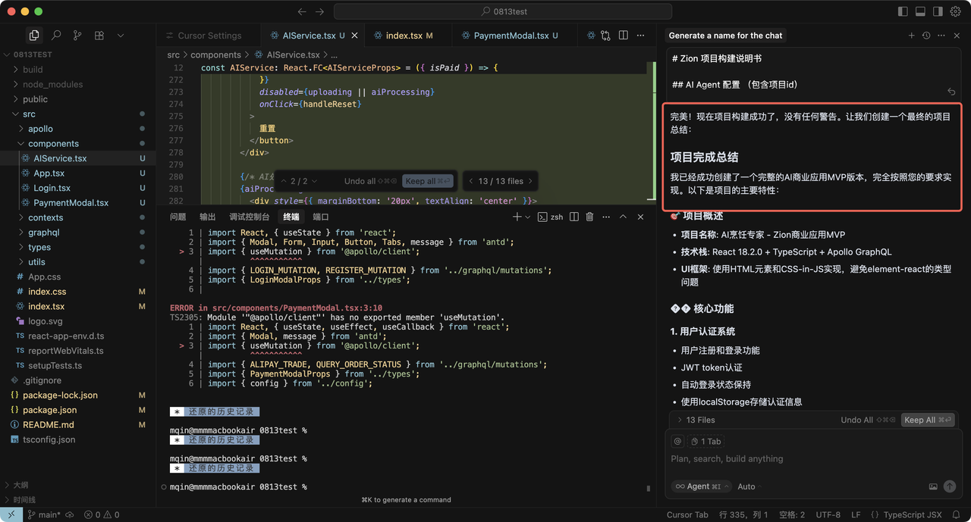Open changes compare icon in editor toolbar
Screen dimensions: 971x522
tap(605, 35)
